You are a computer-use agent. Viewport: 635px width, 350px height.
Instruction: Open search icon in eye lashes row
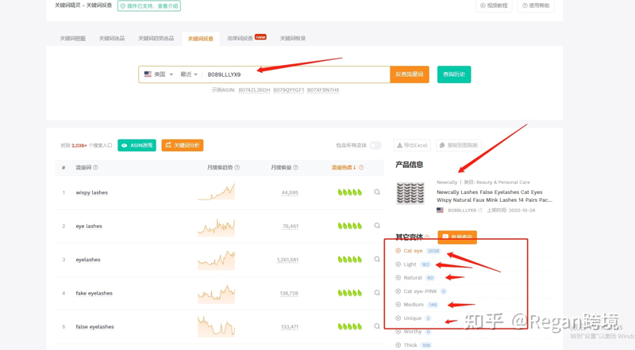tap(377, 226)
